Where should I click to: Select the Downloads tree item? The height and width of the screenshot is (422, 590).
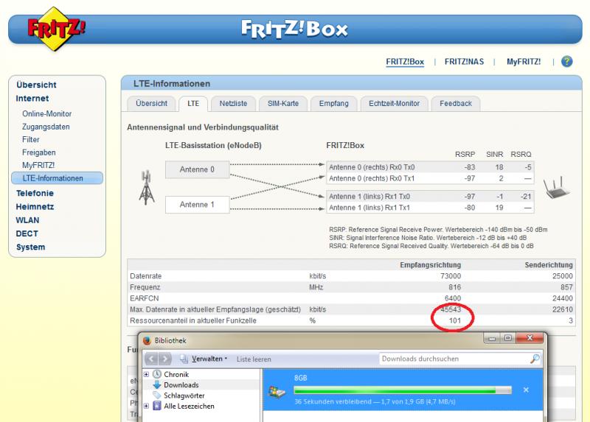point(181,384)
